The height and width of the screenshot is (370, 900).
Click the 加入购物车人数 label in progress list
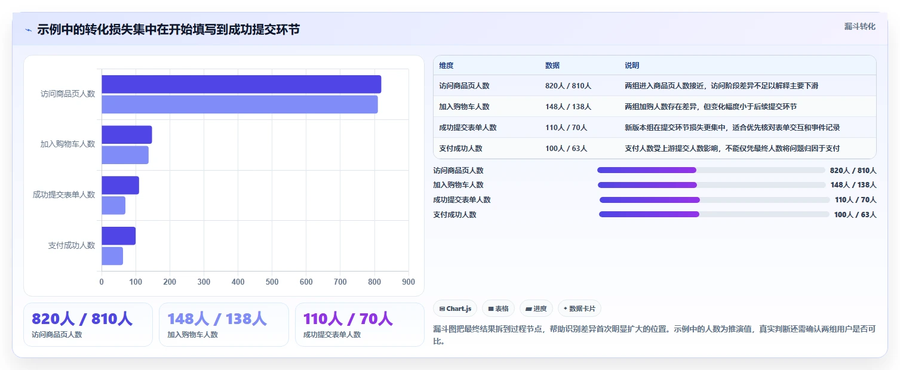coord(458,185)
